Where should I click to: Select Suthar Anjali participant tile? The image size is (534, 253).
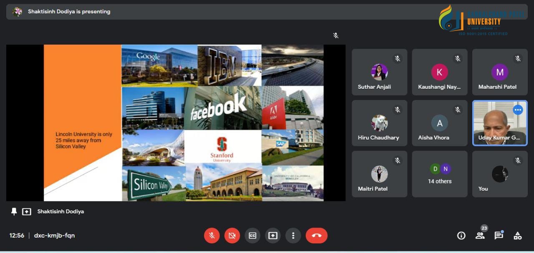coord(380,72)
